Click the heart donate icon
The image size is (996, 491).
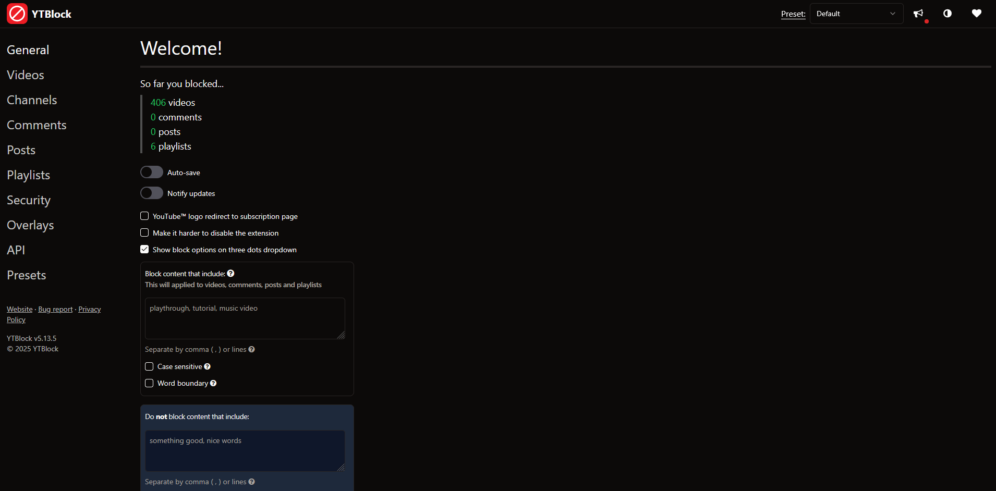tap(977, 14)
